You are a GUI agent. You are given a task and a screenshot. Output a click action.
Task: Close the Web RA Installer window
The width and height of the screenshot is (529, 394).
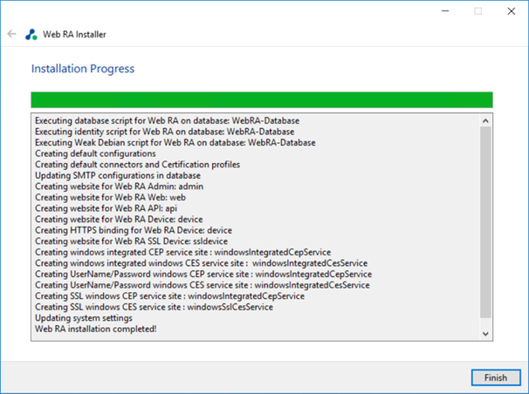point(512,11)
